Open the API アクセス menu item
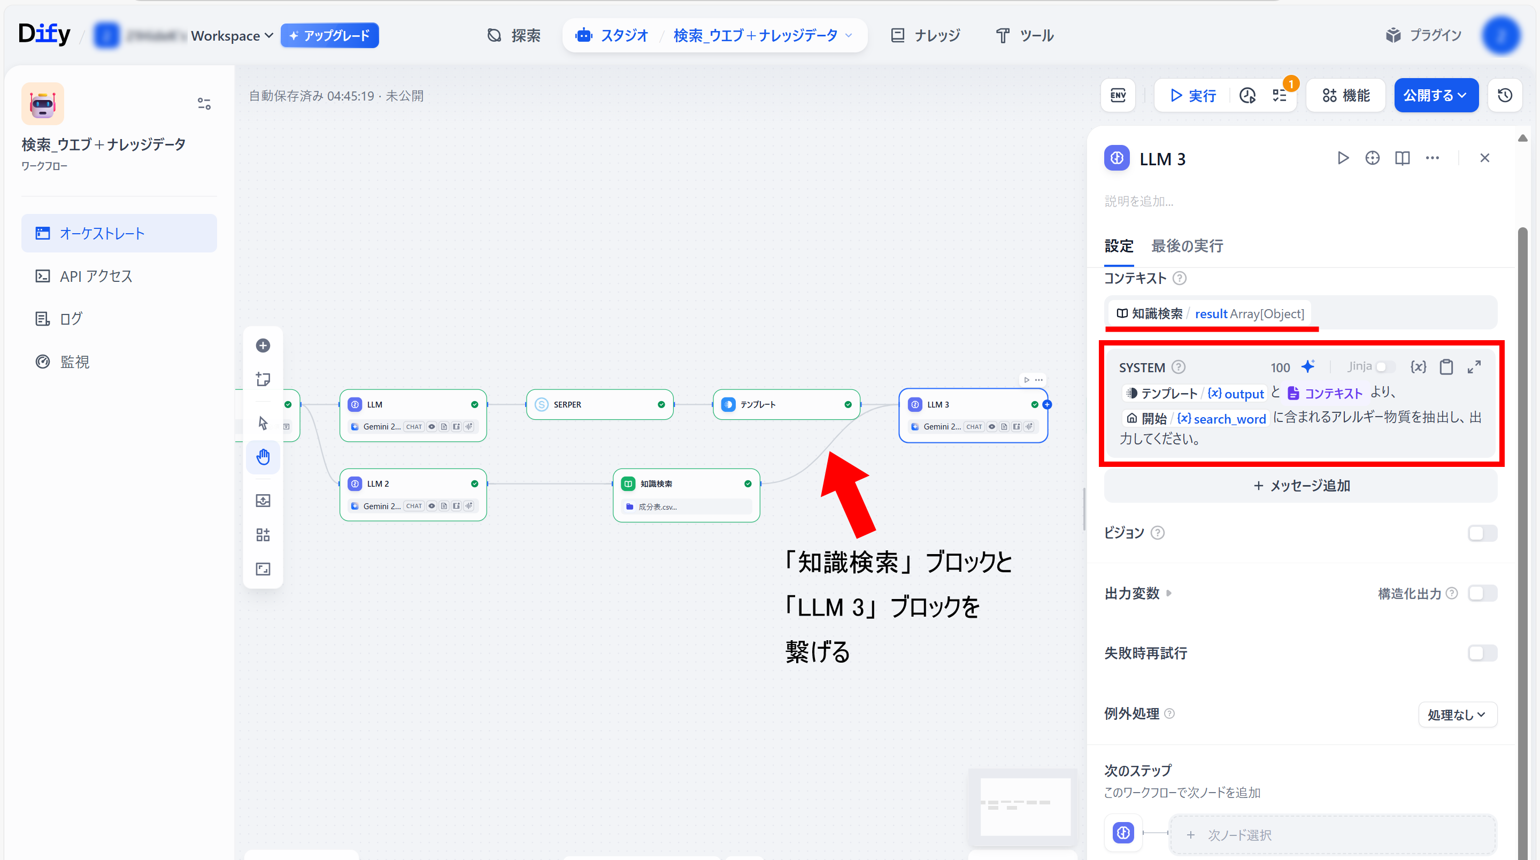The height and width of the screenshot is (860, 1540). click(96, 275)
